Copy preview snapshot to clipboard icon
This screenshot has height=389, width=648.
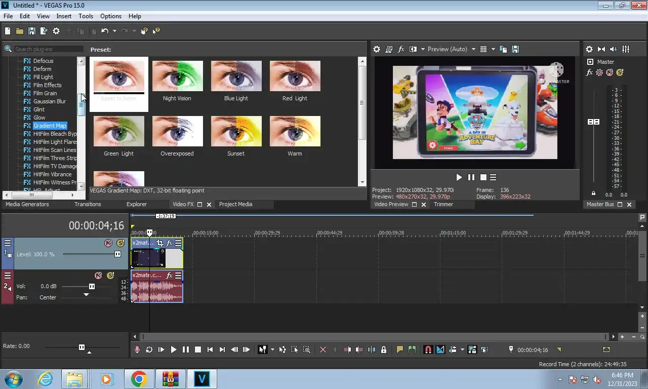503,49
